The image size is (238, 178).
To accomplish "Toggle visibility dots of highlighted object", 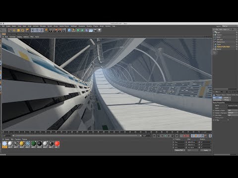I will (237, 47).
